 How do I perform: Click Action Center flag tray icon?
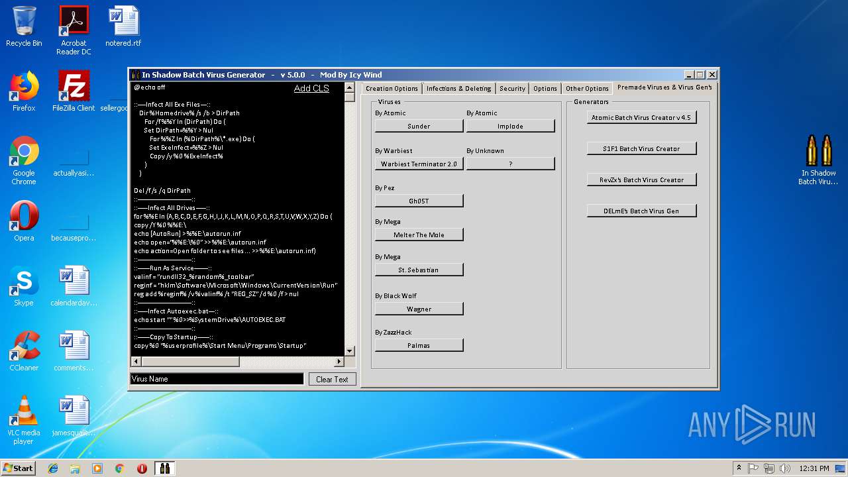tap(753, 468)
